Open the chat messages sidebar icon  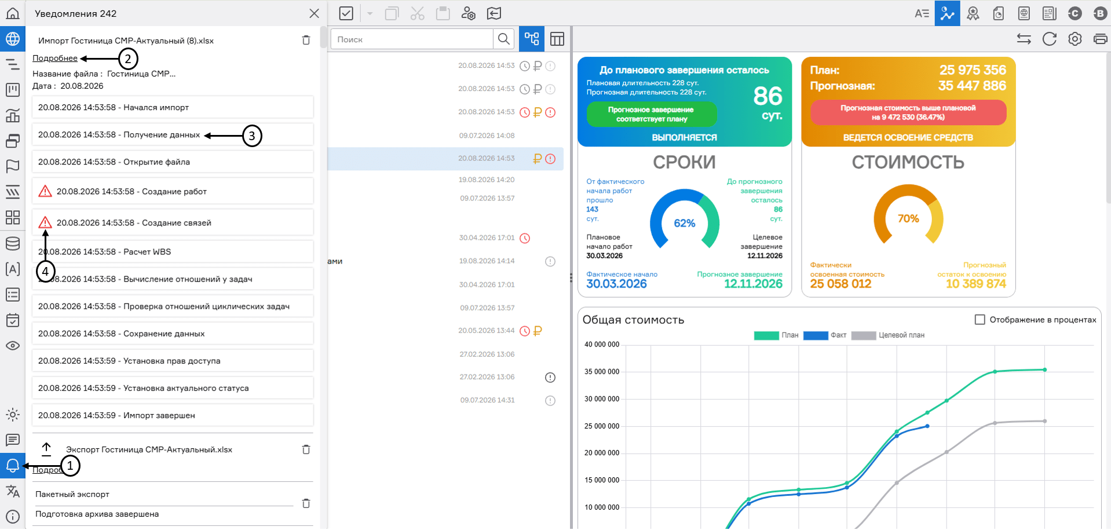[x=13, y=440]
